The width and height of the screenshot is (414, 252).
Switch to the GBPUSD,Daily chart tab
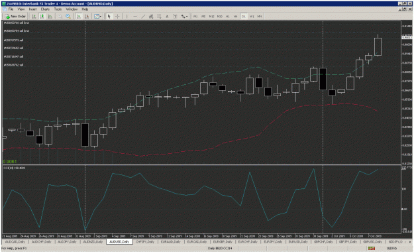click(372, 241)
